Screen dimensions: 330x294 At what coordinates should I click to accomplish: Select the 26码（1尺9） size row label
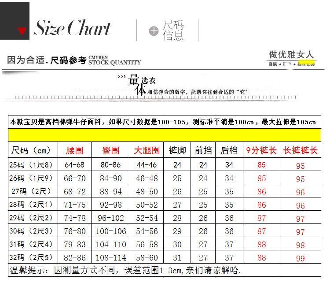pos(31,178)
